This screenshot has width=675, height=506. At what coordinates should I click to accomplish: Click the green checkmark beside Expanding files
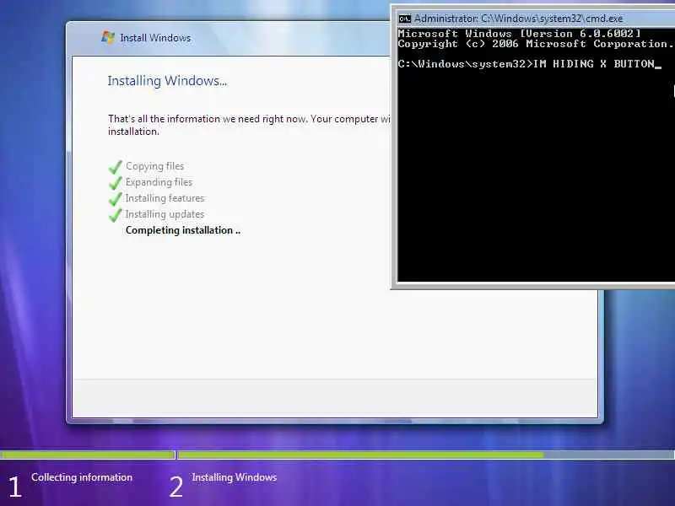click(115, 183)
